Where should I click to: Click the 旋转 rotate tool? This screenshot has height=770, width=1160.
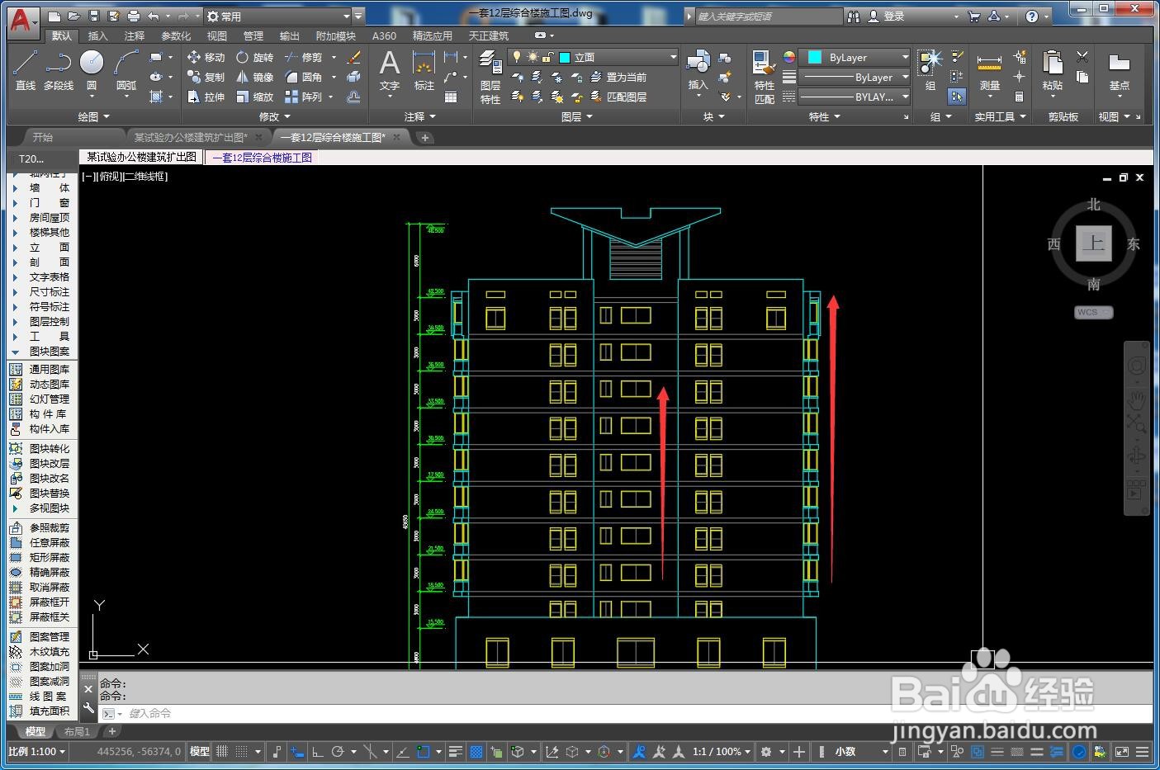pyautogui.click(x=254, y=57)
